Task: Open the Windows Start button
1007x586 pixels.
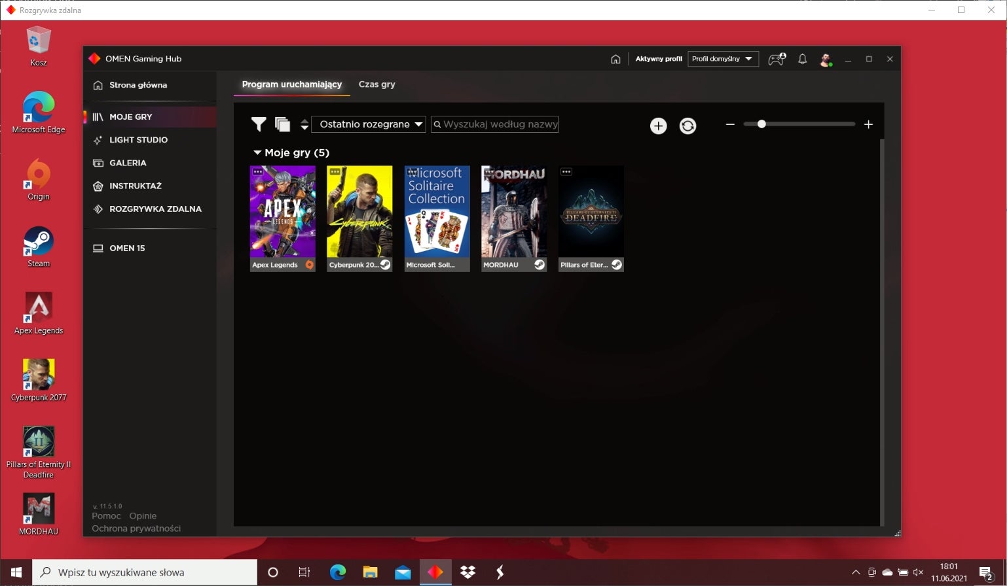Action: tap(16, 572)
